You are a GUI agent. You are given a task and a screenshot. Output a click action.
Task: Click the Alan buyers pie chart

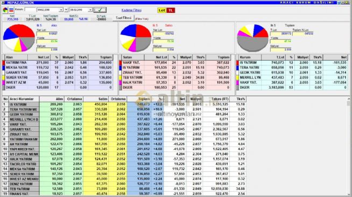point(19,38)
